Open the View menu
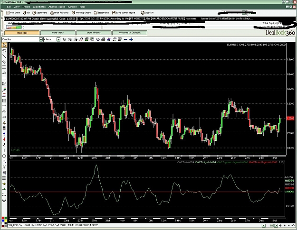Viewport: 297px width, 230px height. 17,7
